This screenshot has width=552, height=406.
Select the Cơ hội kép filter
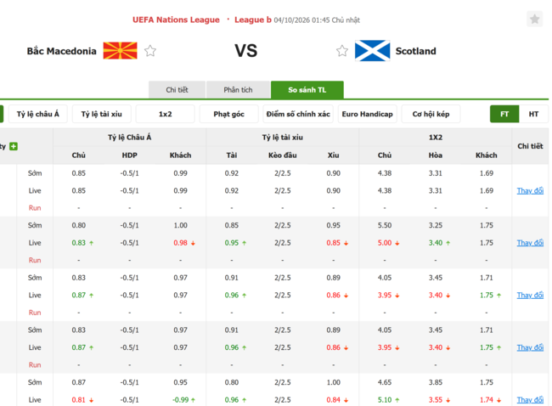431,114
